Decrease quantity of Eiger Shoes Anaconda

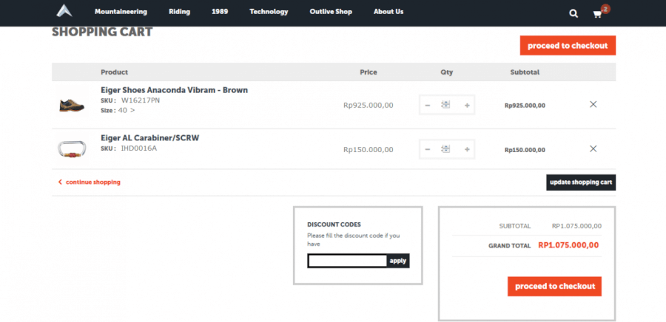[427, 106]
